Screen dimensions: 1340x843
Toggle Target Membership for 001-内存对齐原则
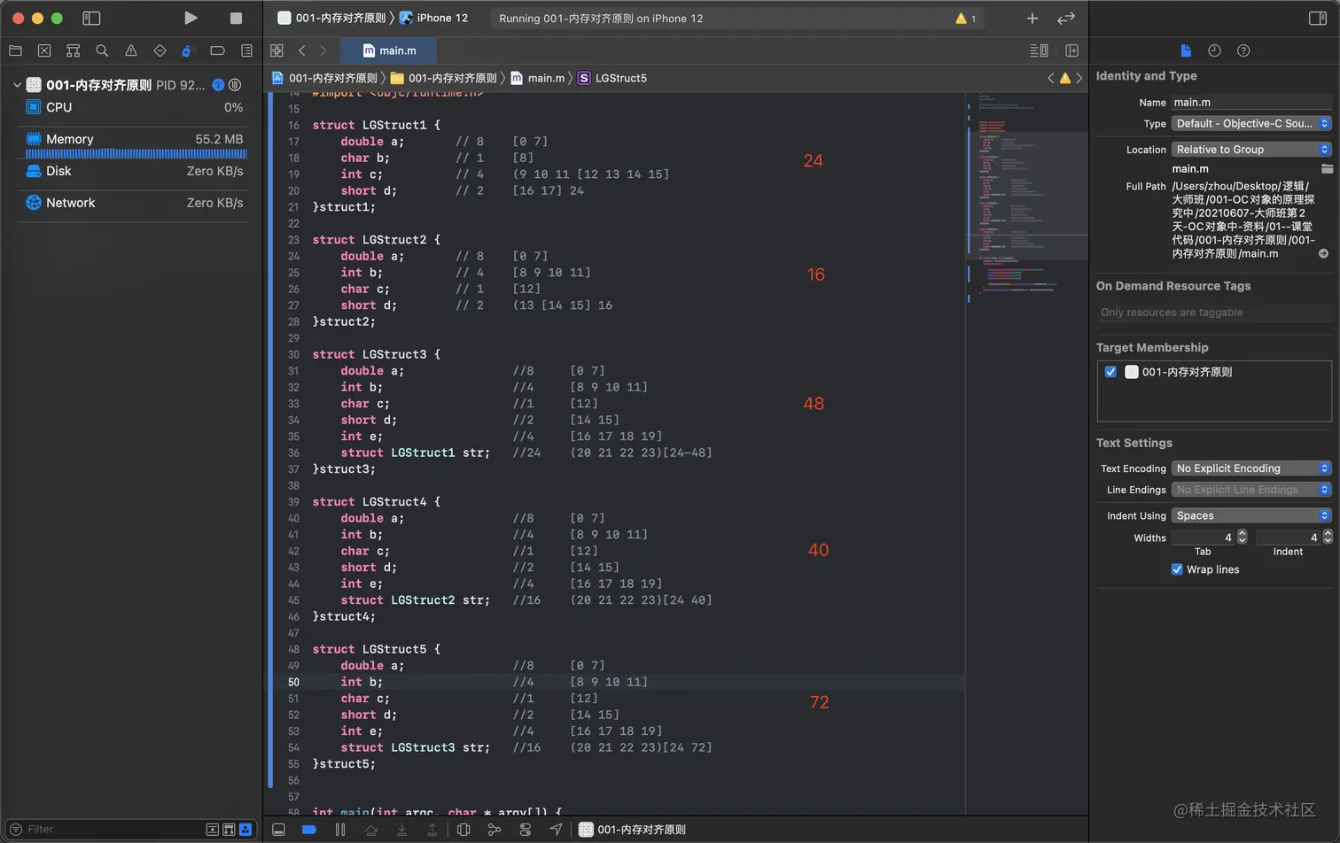1110,372
